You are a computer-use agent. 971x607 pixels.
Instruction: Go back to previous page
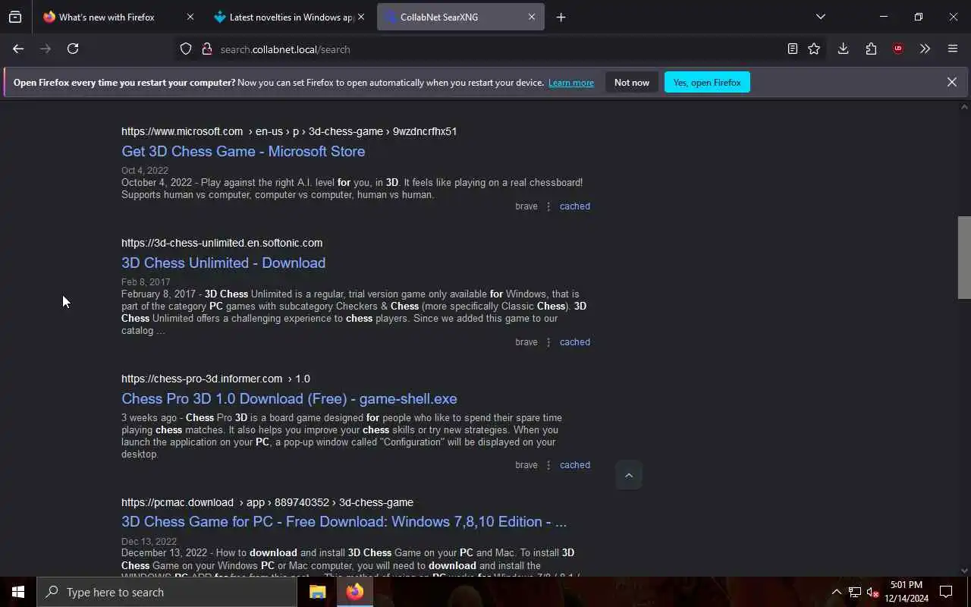pyautogui.click(x=18, y=49)
